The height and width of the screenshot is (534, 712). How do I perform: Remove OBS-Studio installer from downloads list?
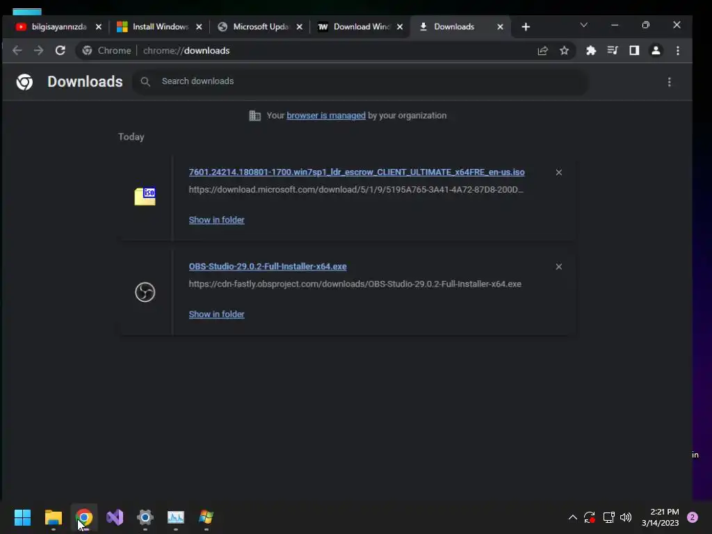[558, 266]
